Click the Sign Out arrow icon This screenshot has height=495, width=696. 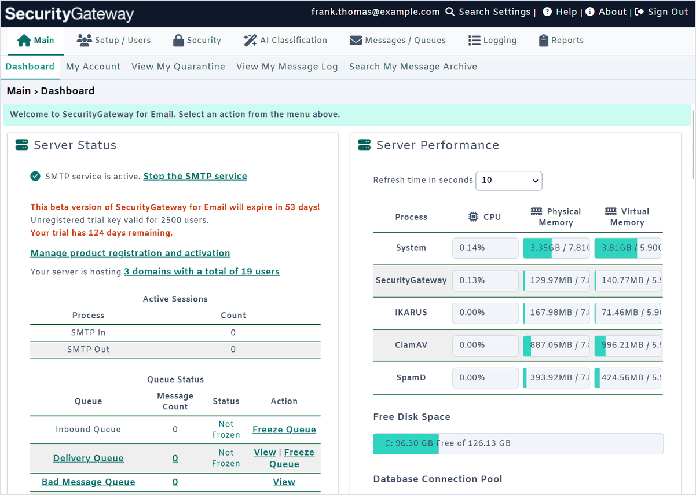click(x=640, y=12)
